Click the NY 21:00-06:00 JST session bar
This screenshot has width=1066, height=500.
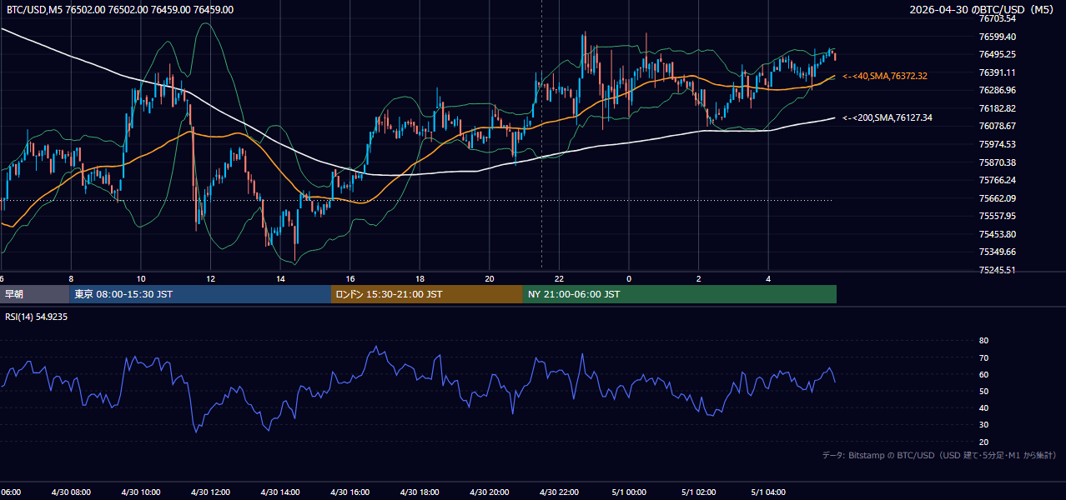point(680,294)
